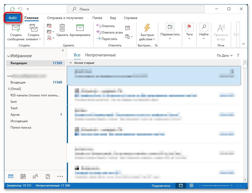252x193 pixels.
Task: Open the more respond actions dropdown icon
Action: [129, 37]
